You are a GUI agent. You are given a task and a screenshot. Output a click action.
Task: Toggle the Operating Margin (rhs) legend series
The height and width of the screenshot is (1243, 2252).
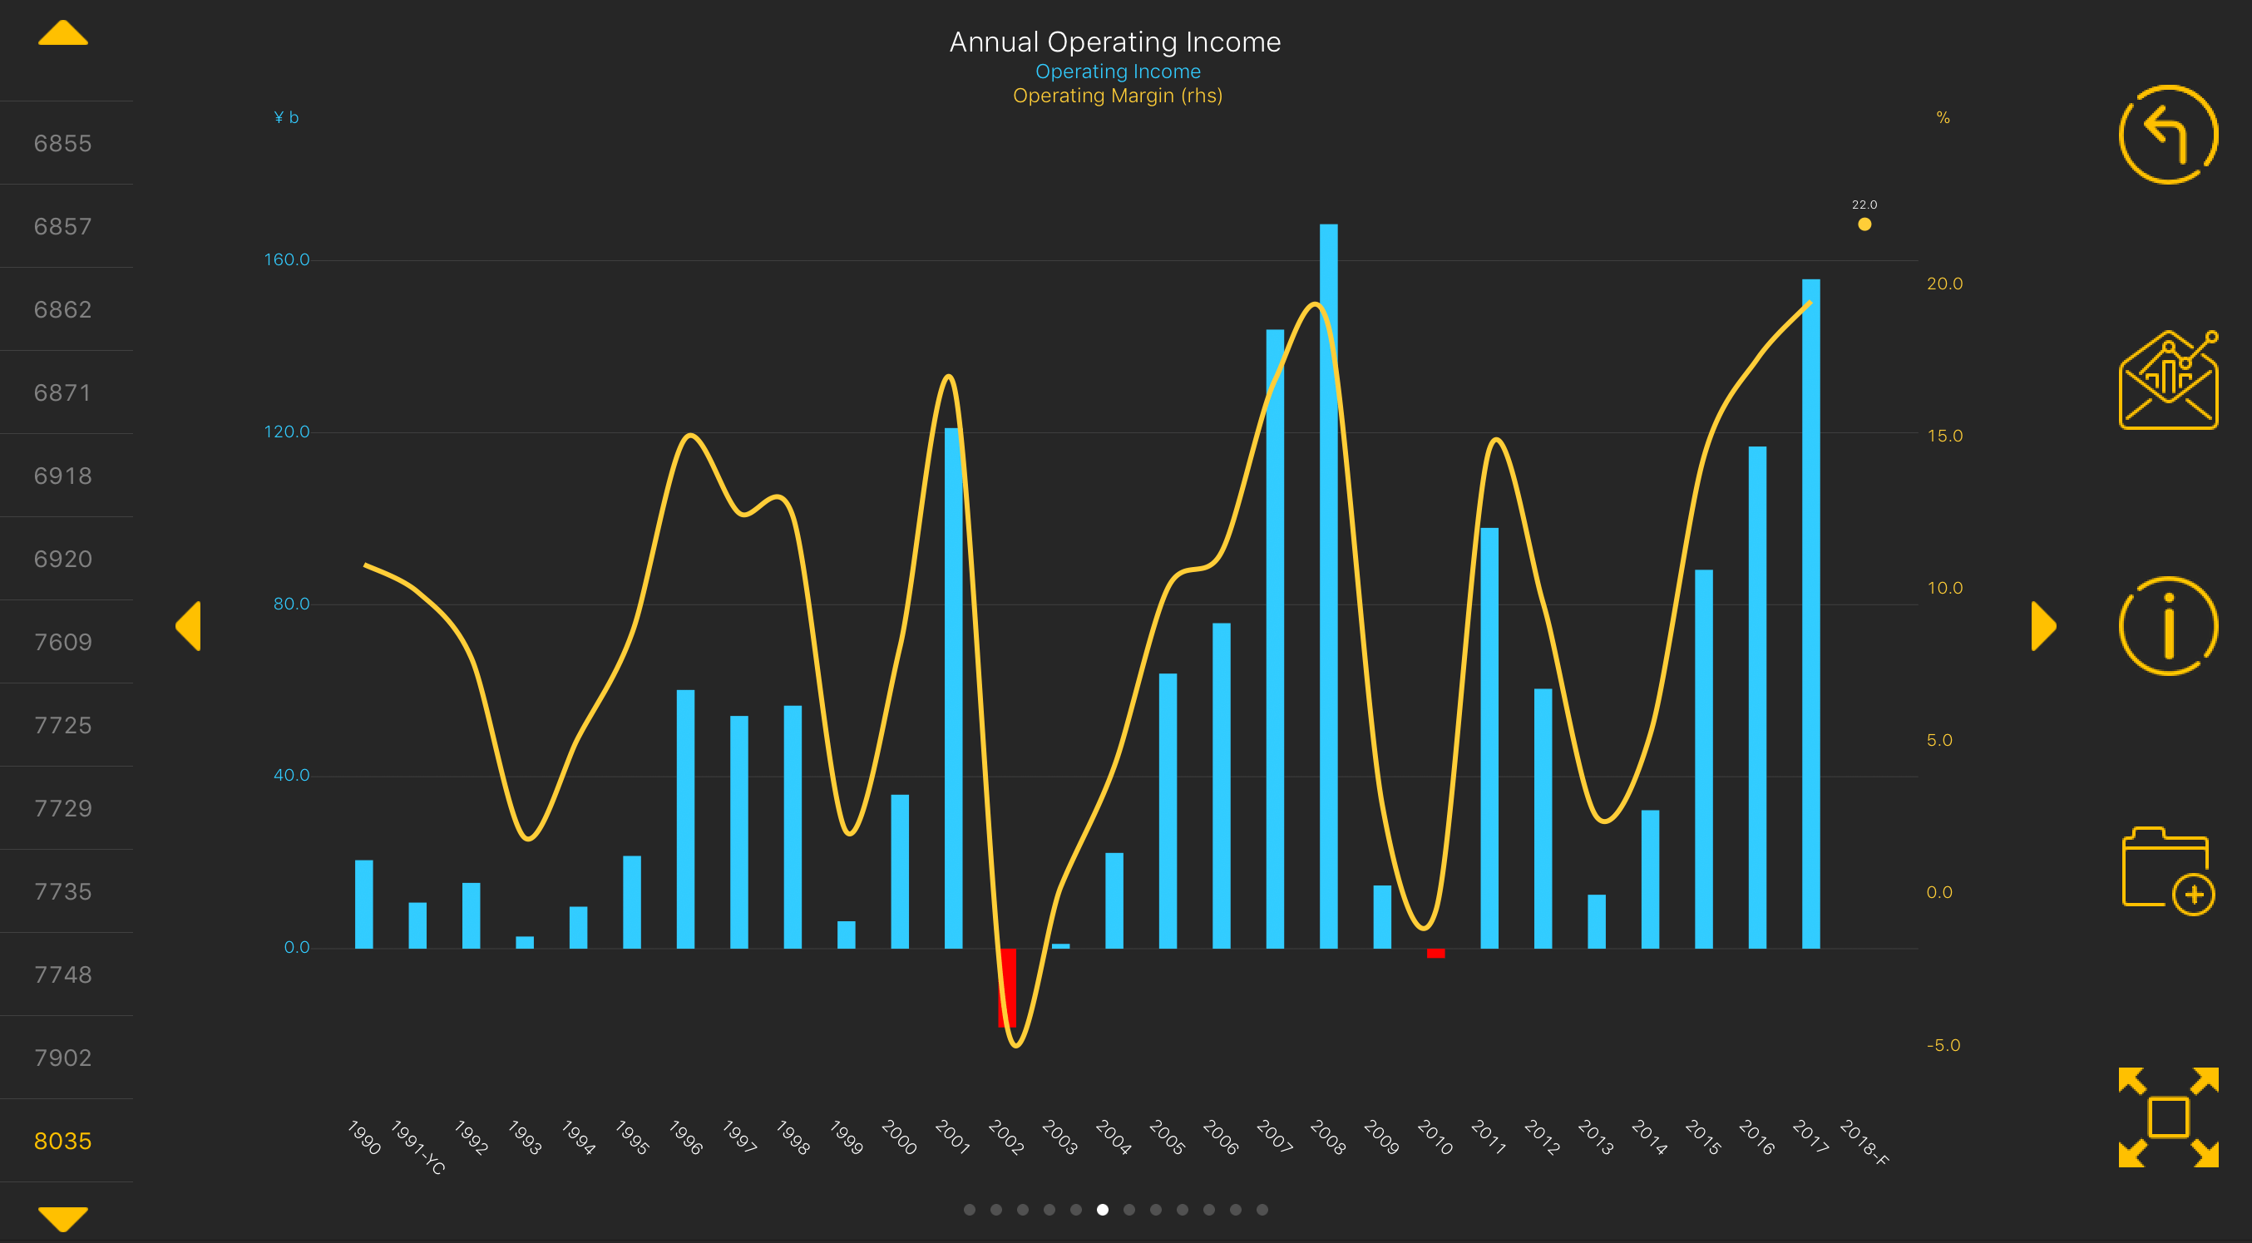coord(1117,96)
